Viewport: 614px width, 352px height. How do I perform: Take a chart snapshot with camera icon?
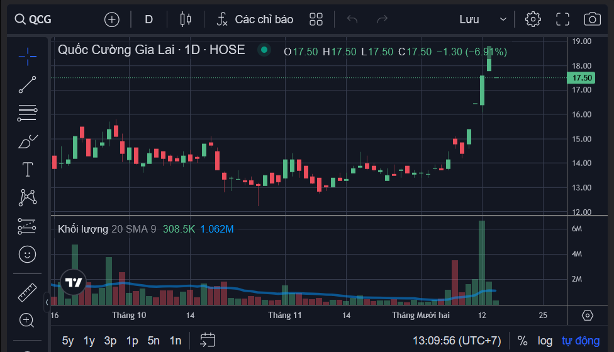[592, 19]
